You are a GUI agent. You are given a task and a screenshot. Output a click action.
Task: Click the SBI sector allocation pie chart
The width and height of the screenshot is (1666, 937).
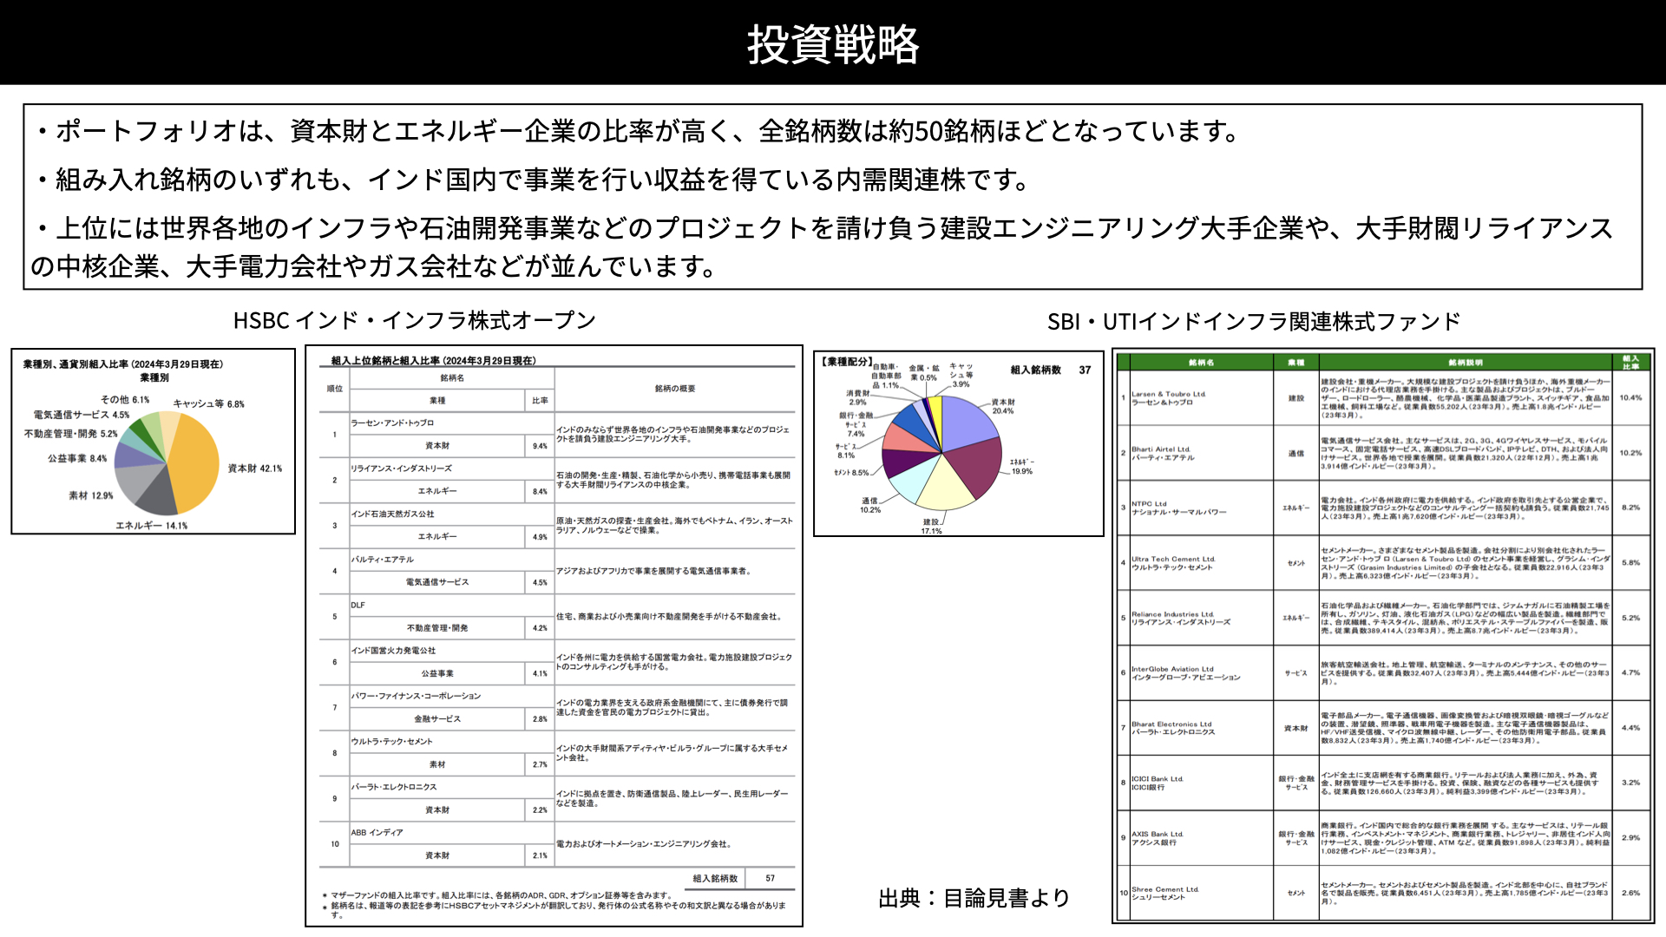tap(958, 443)
